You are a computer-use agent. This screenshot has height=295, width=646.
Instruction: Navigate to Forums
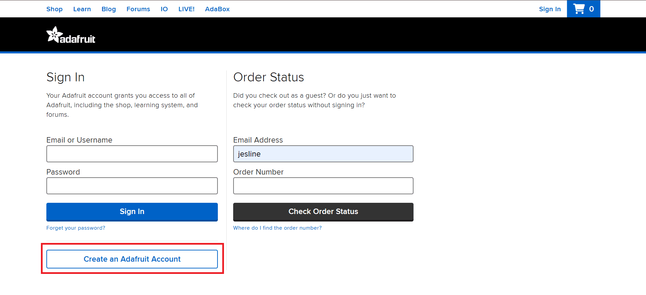tap(138, 9)
